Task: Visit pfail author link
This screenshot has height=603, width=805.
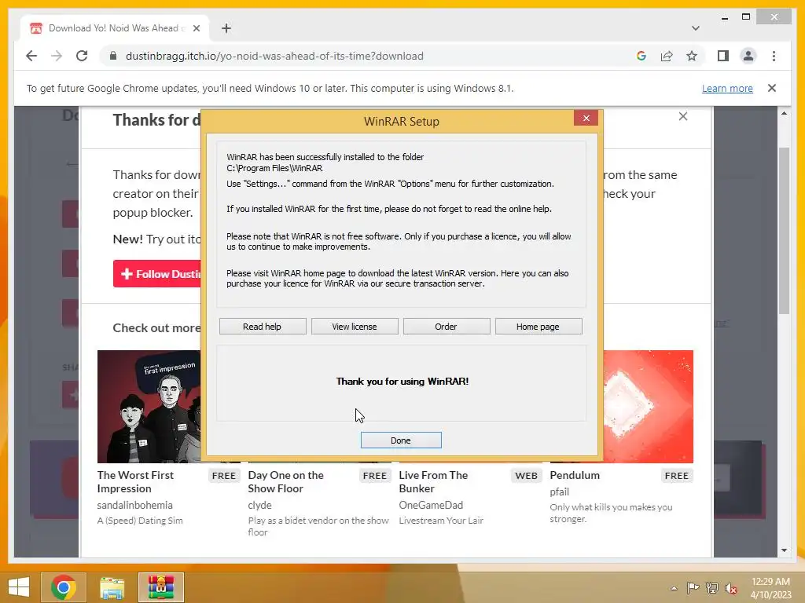Action: click(x=559, y=492)
